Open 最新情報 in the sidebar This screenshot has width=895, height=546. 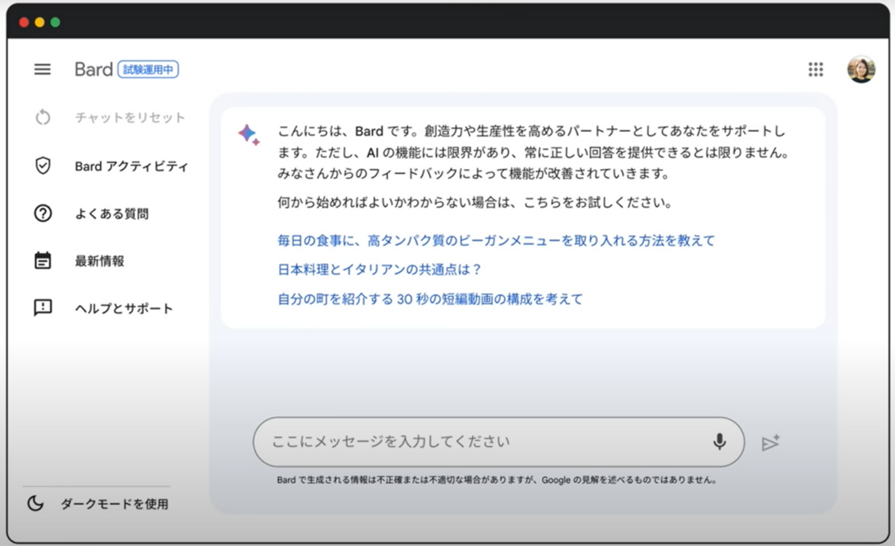click(99, 261)
